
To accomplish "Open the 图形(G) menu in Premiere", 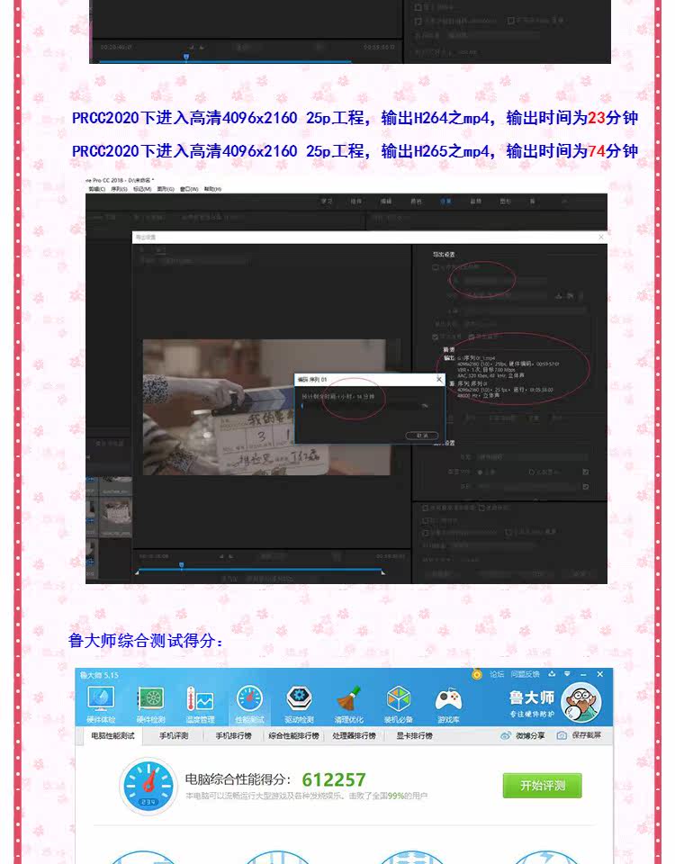I will click(x=166, y=189).
